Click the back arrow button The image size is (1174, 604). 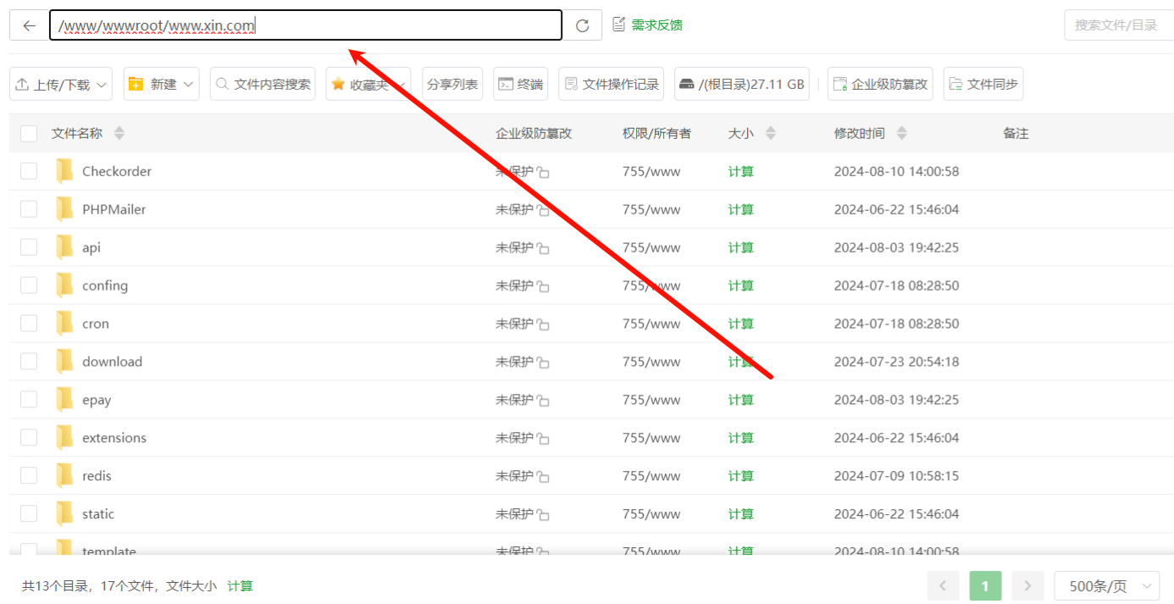click(29, 25)
